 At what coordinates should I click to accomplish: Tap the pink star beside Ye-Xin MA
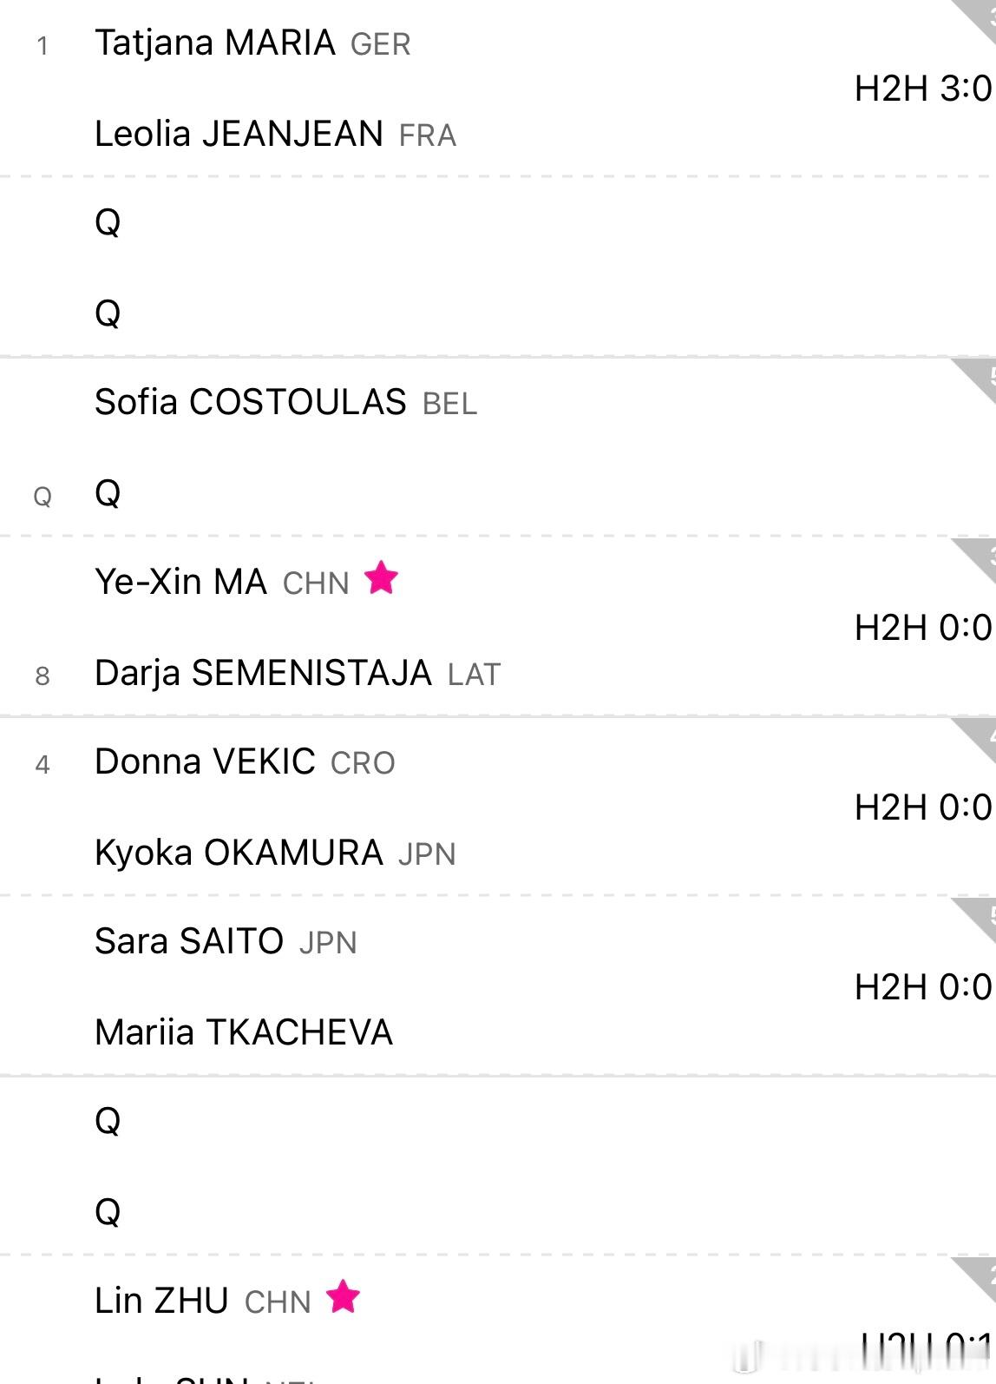point(381,577)
